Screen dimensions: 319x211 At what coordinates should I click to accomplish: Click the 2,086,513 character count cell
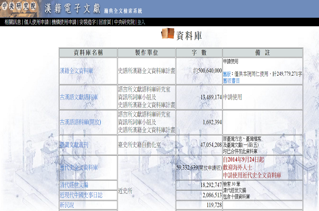[199, 195]
